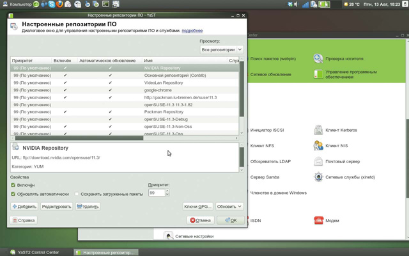Click enabled checkmark of openSUSE-11.3-Non-Oss
The image size is (409, 256).
coord(65,127)
